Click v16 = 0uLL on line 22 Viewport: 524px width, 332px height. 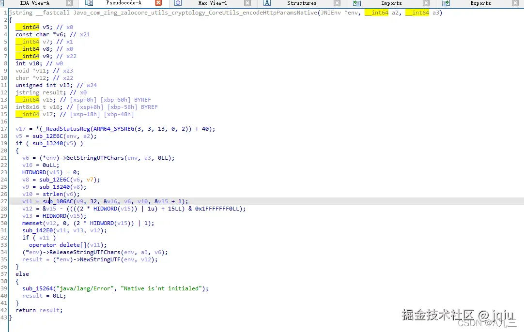click(x=41, y=165)
